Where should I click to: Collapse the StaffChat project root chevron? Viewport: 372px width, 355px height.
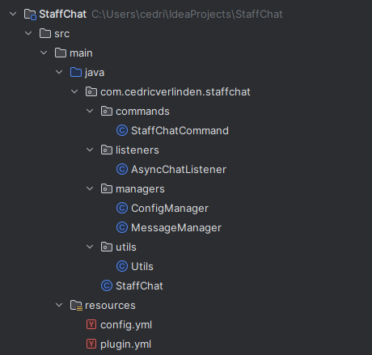click(13, 14)
